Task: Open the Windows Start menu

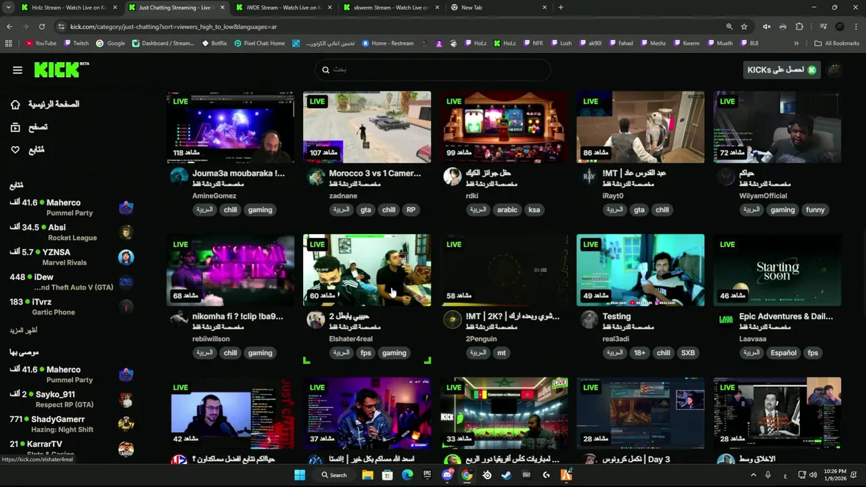Action: tap(300, 475)
